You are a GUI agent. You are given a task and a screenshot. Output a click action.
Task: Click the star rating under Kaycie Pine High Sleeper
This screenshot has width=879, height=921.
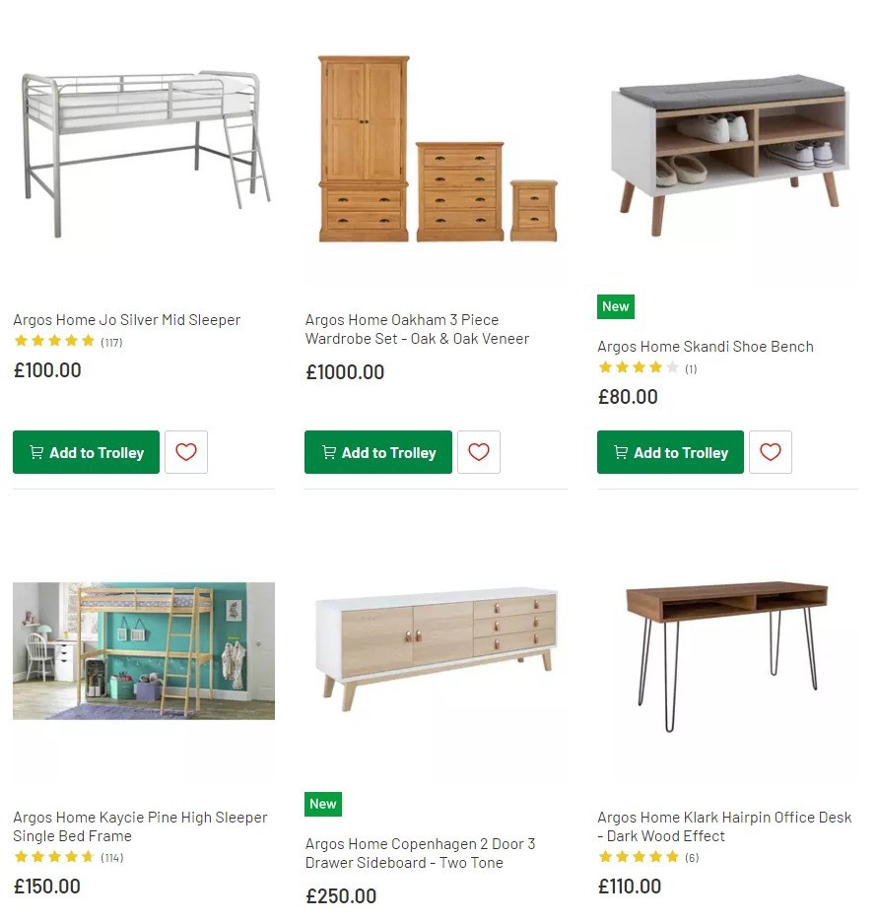(54, 857)
